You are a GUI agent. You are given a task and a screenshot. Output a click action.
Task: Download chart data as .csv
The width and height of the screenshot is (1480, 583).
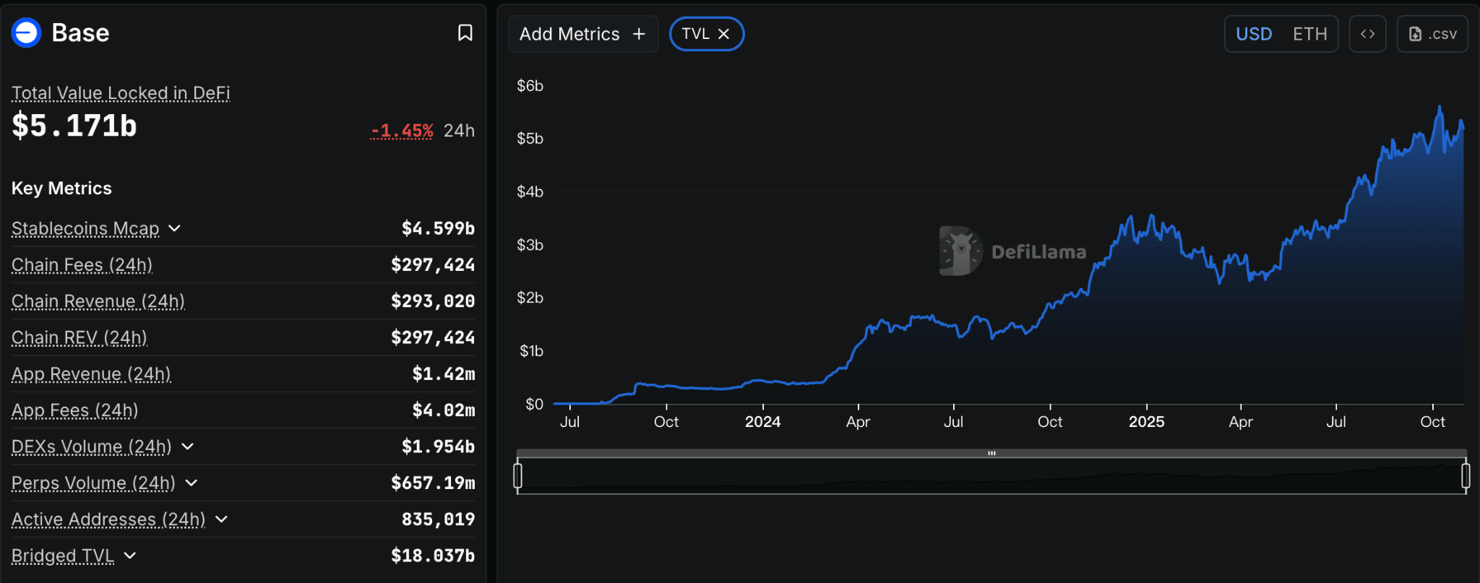click(1432, 34)
